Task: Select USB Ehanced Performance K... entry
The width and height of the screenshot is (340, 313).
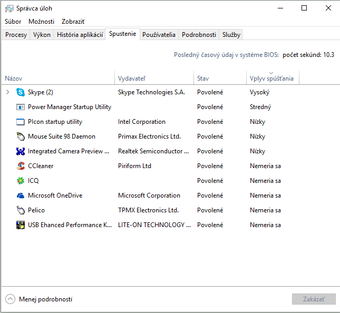Action: point(70,225)
